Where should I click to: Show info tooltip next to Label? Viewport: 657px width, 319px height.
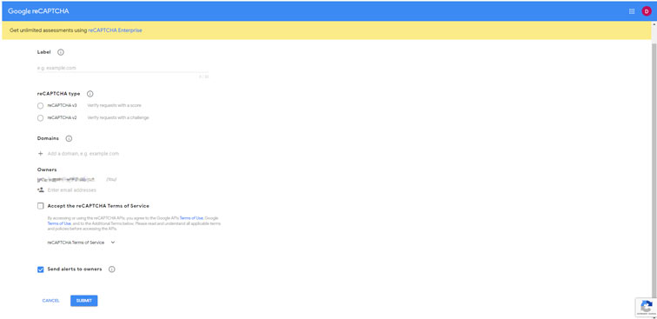coord(61,52)
